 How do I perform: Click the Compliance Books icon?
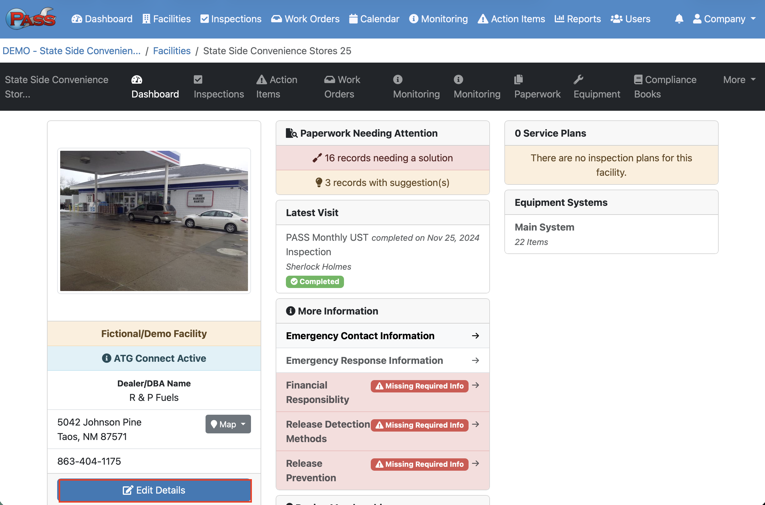[x=638, y=79]
